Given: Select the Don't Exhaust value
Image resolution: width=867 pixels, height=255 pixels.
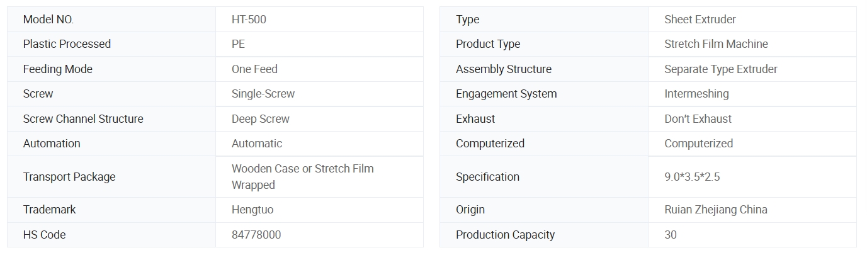Looking at the screenshot, I should point(698,119).
